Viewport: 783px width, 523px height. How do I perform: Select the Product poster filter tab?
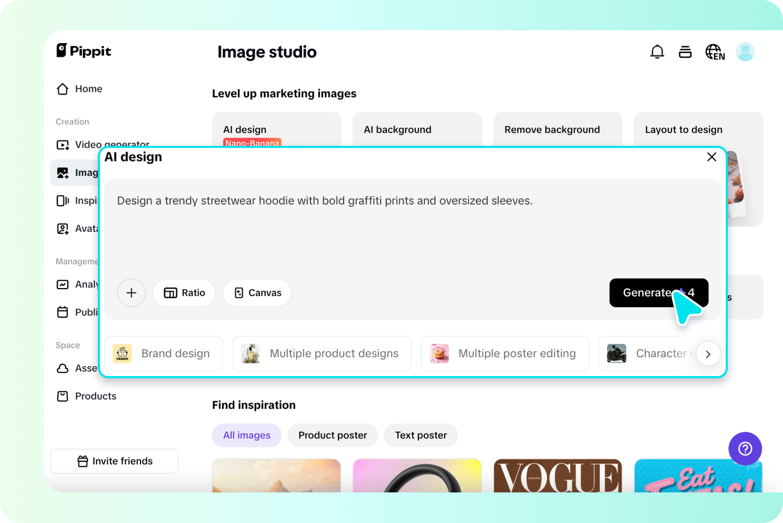coord(333,435)
